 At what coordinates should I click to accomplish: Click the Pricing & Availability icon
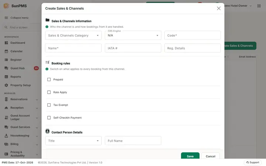pyautogui.click(x=6, y=154)
